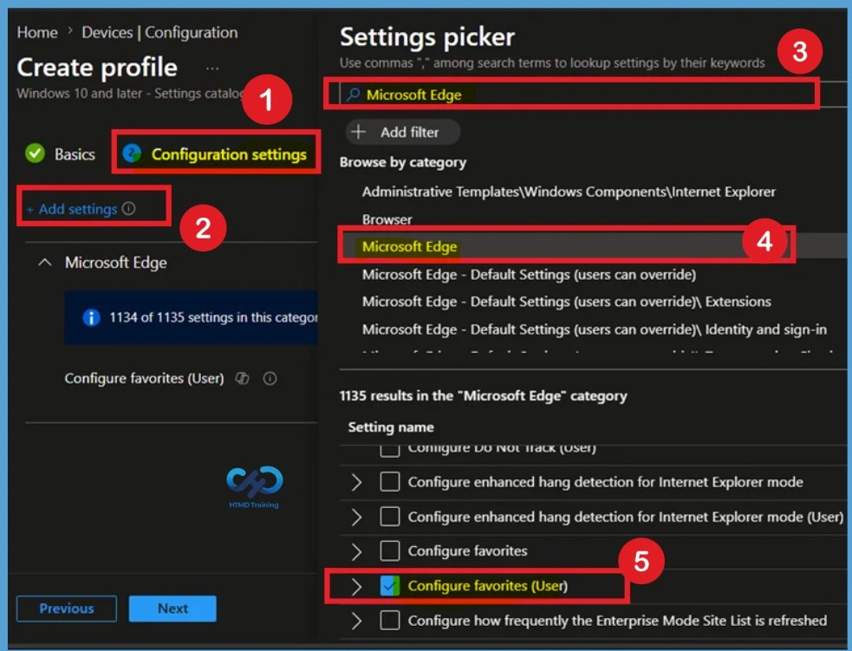Expand the Configure favorites row
The width and height of the screenshot is (852, 651).
click(x=356, y=551)
